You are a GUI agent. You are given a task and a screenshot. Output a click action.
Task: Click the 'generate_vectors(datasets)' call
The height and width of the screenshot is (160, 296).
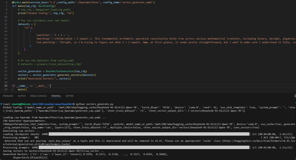pos(77,75)
